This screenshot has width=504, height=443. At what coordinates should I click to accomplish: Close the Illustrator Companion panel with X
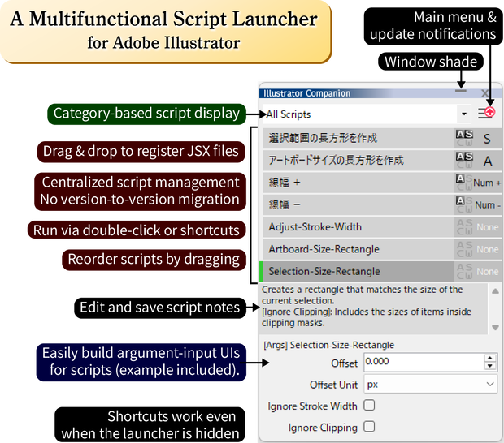484,93
